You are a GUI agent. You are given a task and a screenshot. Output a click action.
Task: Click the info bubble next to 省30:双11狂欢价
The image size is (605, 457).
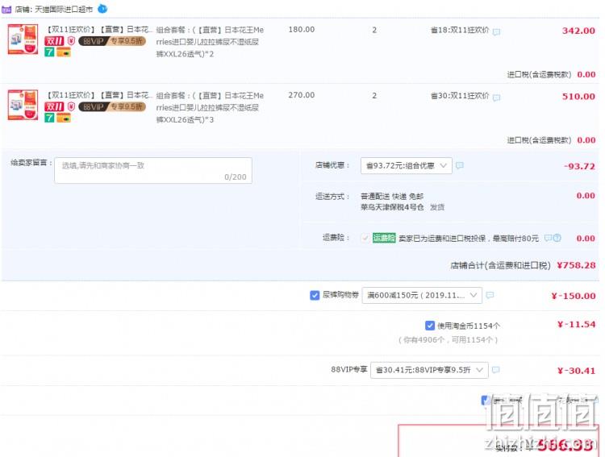click(497, 98)
